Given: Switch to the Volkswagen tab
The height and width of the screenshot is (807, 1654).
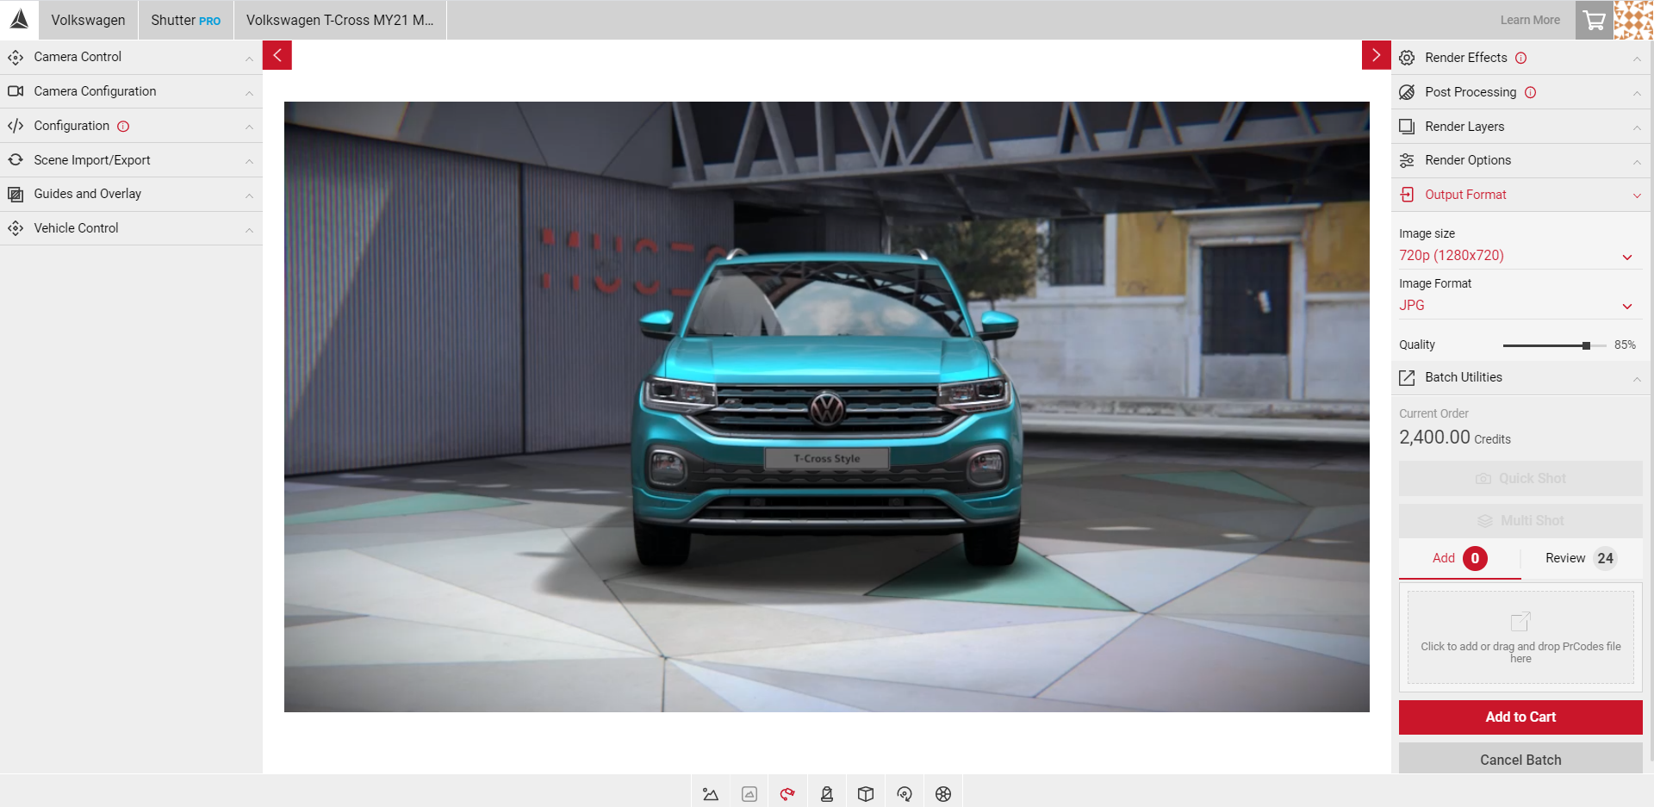Looking at the screenshot, I should pyautogui.click(x=88, y=20).
